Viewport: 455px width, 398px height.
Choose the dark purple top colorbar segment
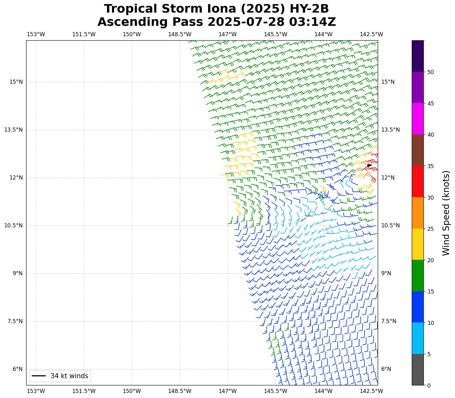pyautogui.click(x=417, y=56)
